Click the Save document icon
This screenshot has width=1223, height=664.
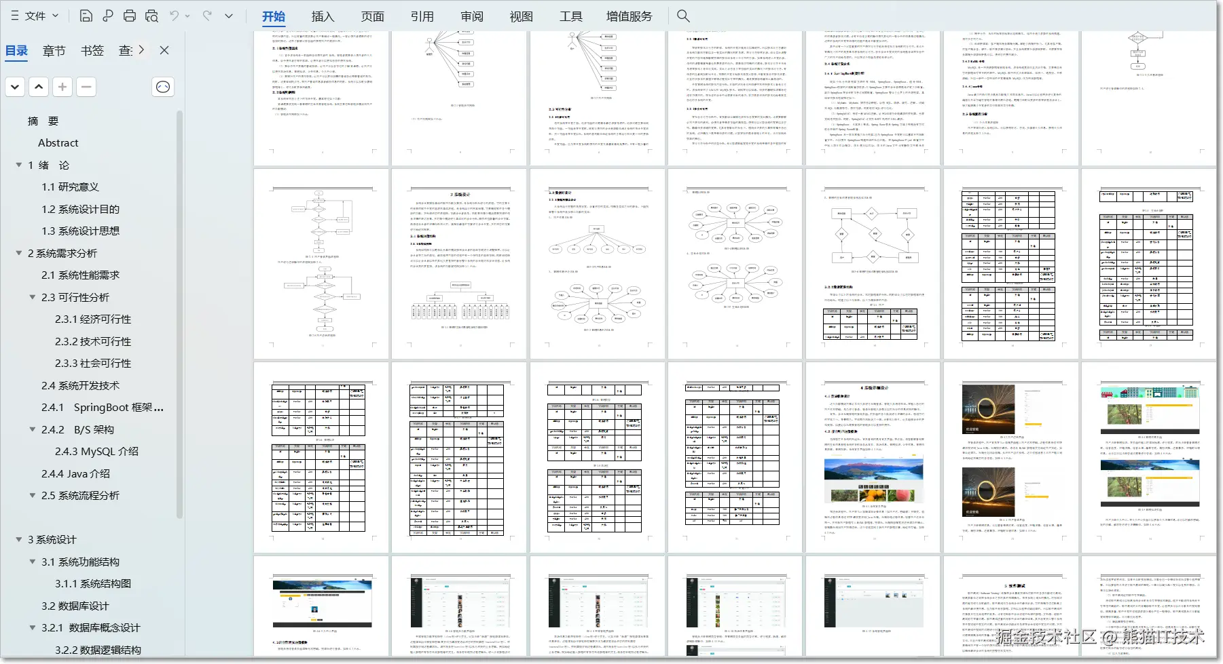tap(86, 16)
